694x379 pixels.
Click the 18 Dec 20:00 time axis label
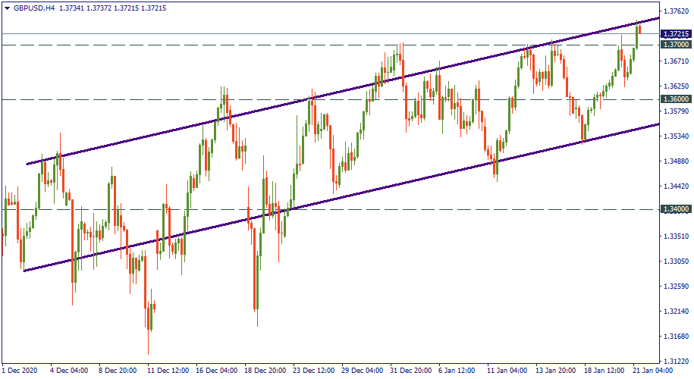coord(265,371)
